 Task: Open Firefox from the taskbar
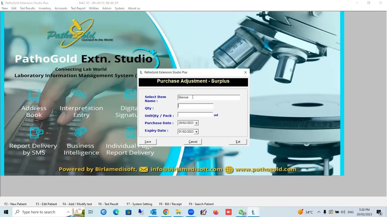click(216, 212)
